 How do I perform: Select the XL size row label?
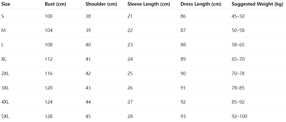click(x=4, y=59)
